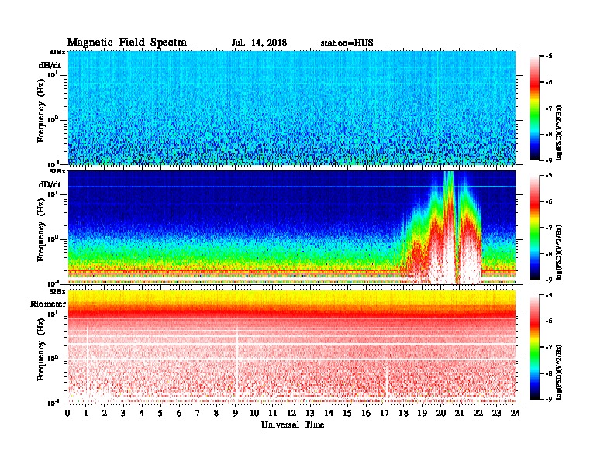
Task: Click the -6 tick on the Riometer color scale
Action: point(549,321)
